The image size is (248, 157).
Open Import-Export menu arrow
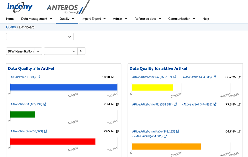coord(104,19)
